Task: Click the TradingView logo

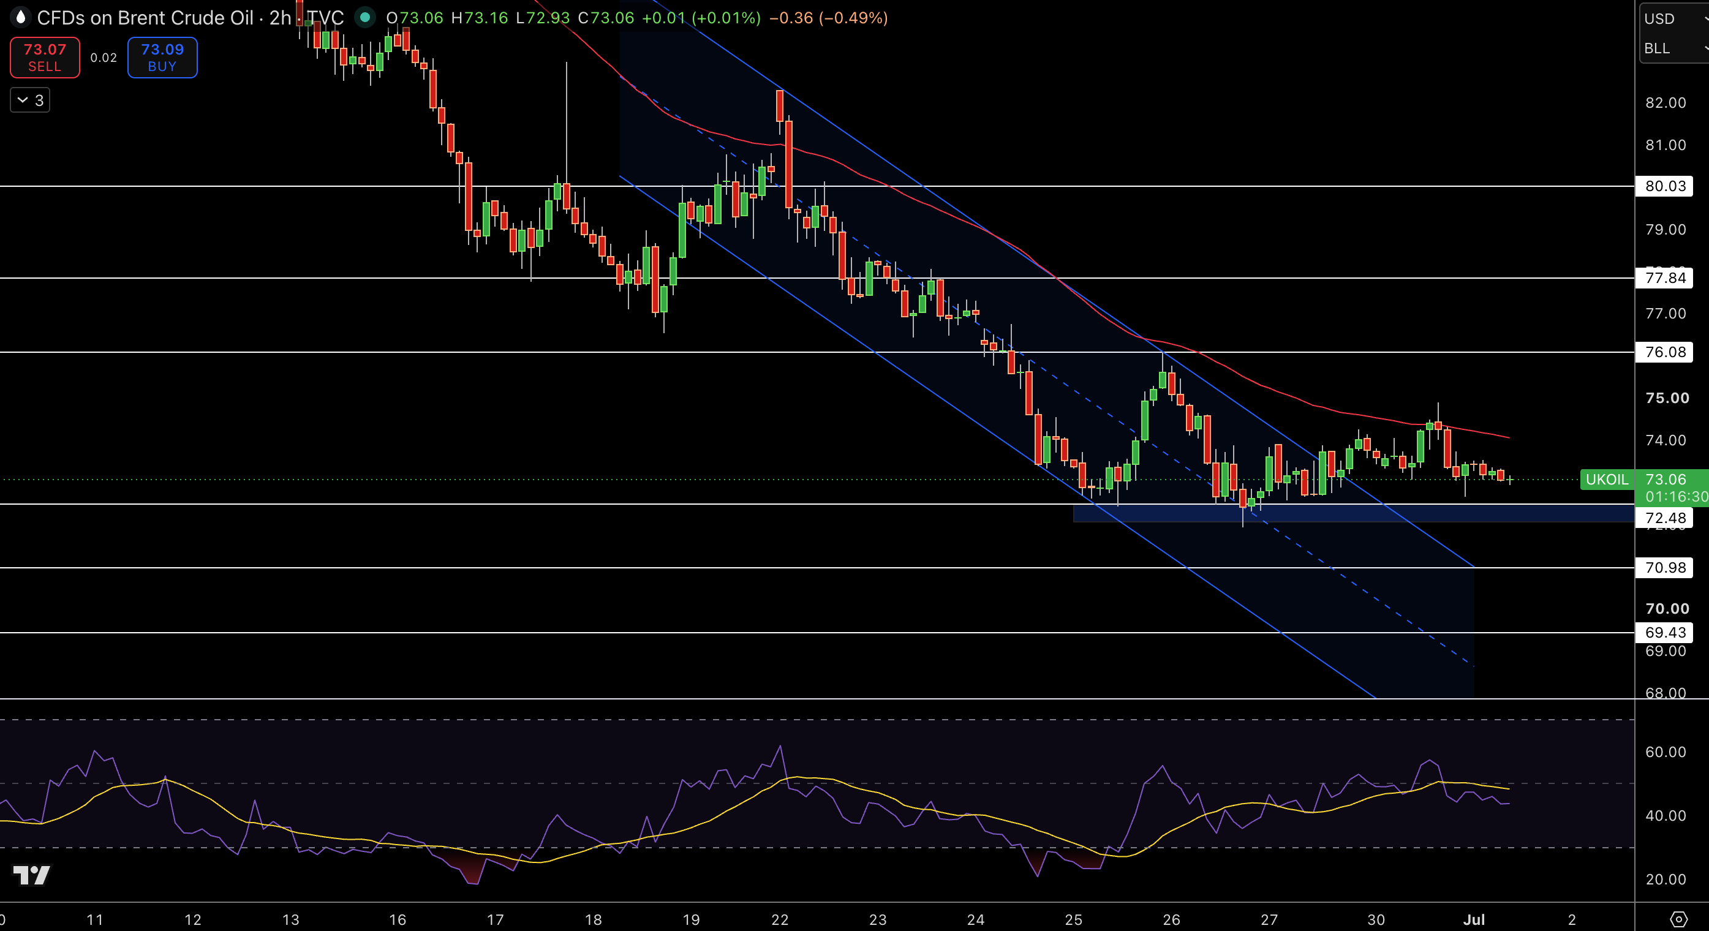Action: coord(31,875)
